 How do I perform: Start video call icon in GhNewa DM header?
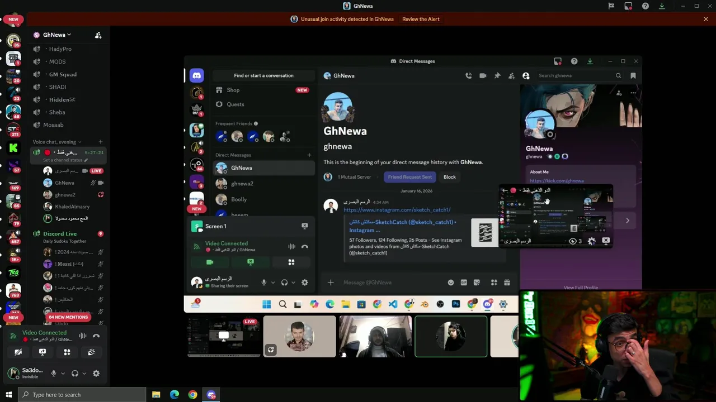point(483,76)
